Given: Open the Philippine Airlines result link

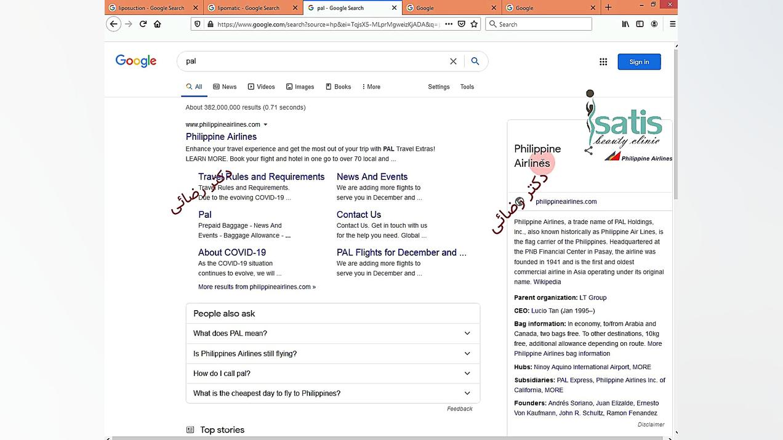Looking at the screenshot, I should [x=221, y=137].
